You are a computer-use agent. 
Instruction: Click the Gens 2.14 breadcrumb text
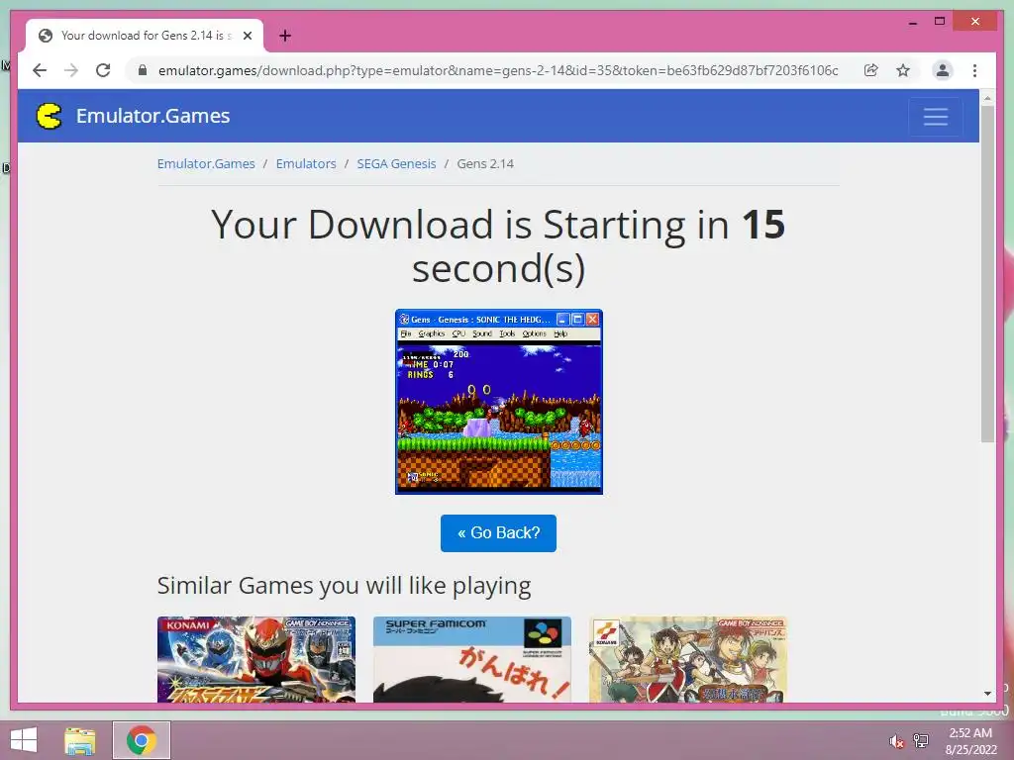click(x=485, y=163)
